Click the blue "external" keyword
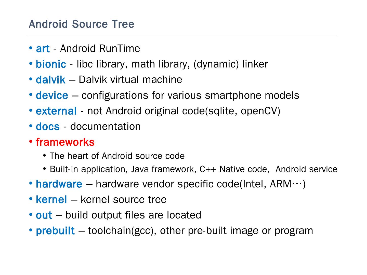This screenshot has height=275, width=367. (x=56, y=111)
